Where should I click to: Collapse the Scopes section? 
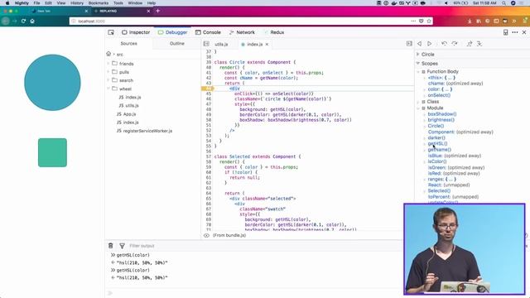(418, 63)
